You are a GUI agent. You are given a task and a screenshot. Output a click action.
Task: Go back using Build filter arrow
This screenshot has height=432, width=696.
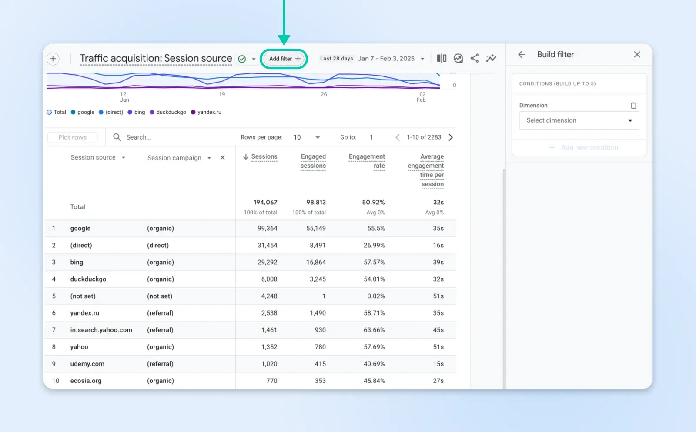point(522,54)
